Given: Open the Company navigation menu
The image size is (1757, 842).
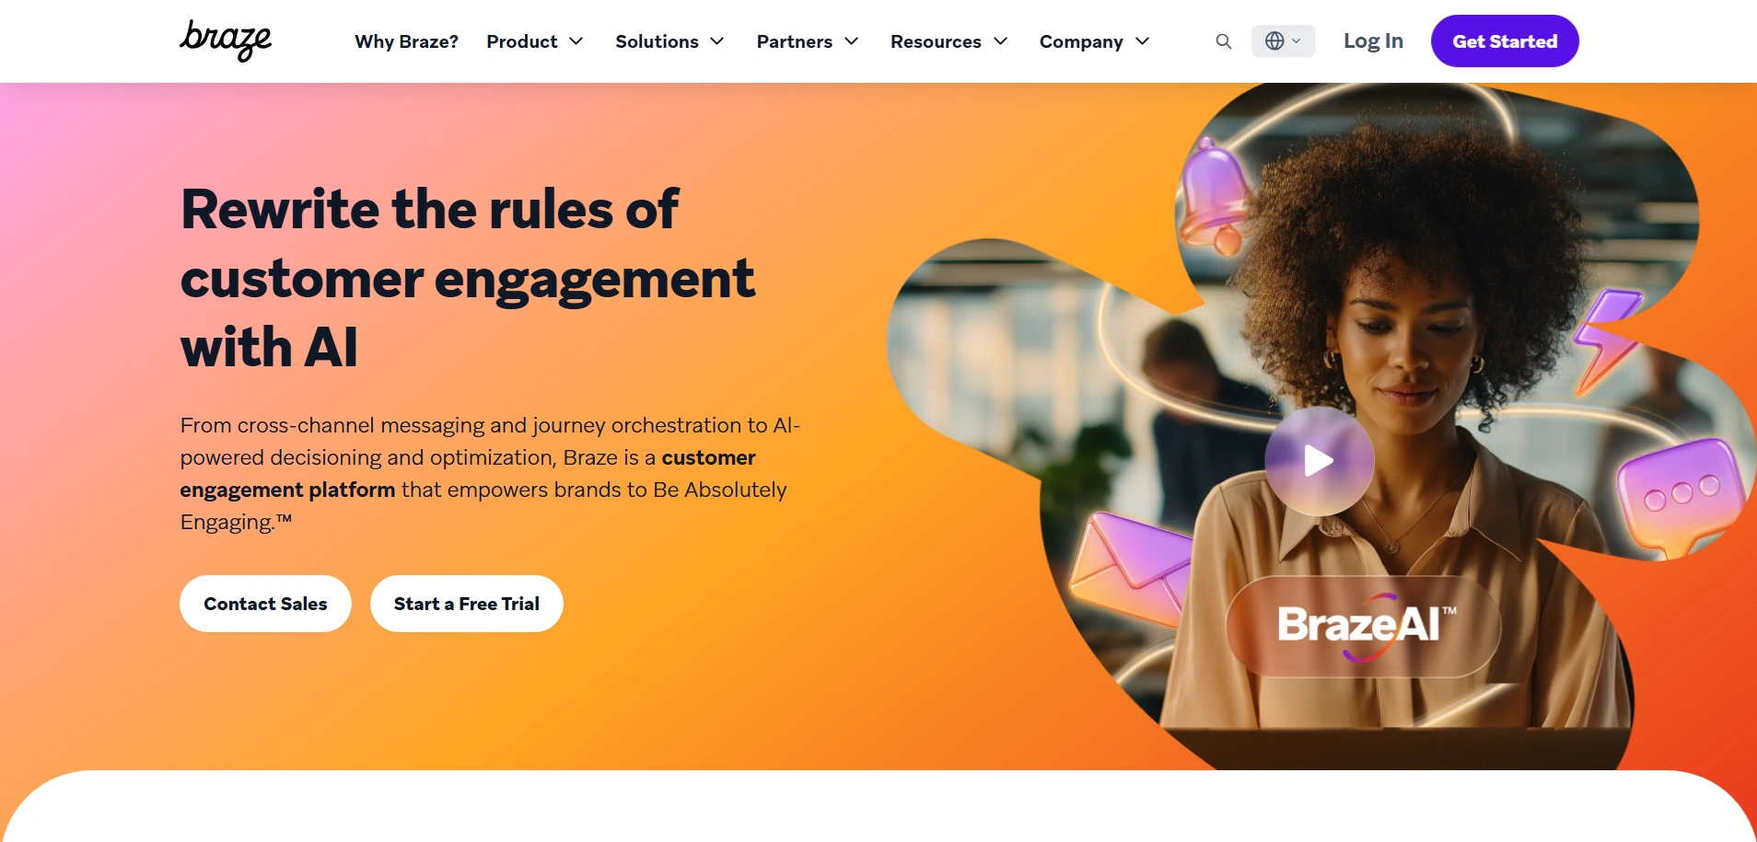Looking at the screenshot, I should pyautogui.click(x=1095, y=41).
